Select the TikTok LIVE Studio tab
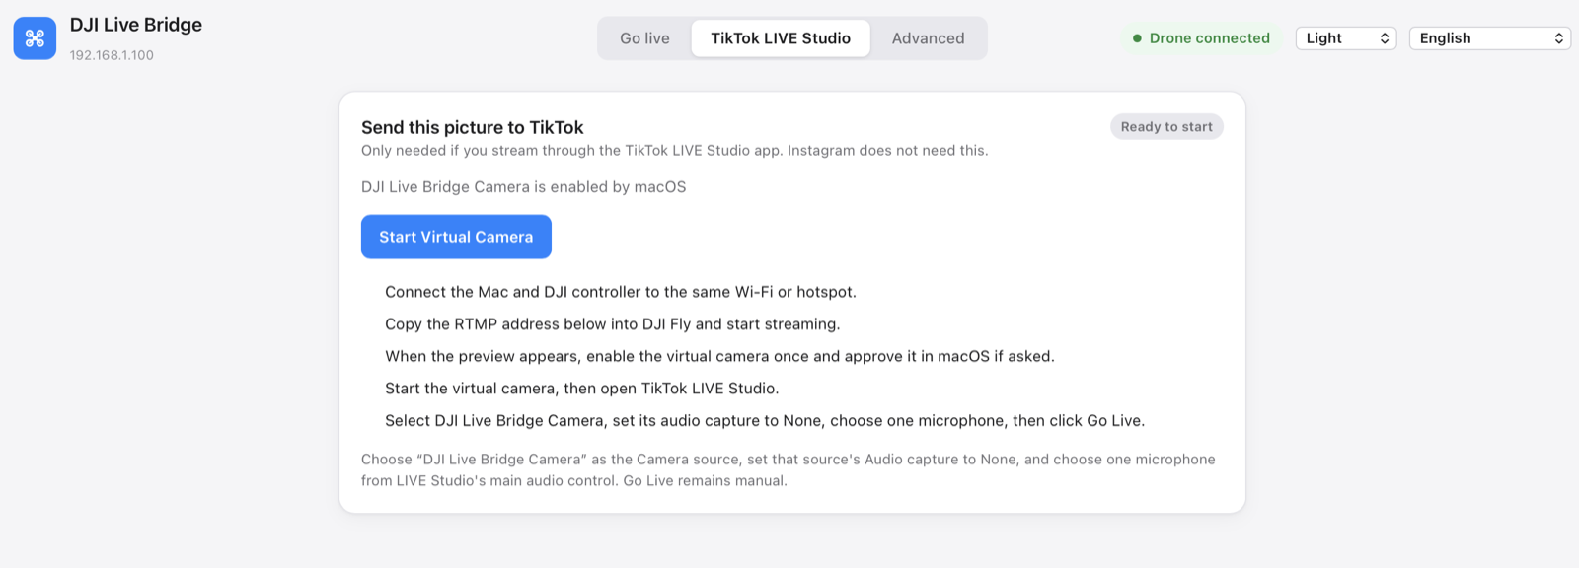1579x568 pixels. 781,38
